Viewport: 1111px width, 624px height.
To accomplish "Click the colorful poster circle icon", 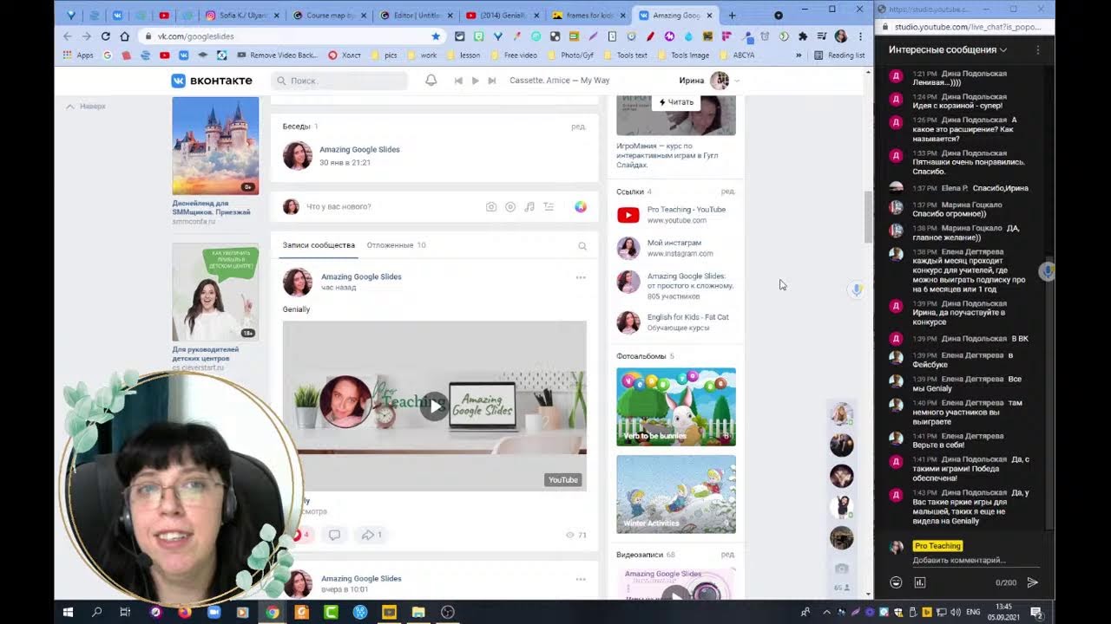I will pyautogui.click(x=581, y=207).
